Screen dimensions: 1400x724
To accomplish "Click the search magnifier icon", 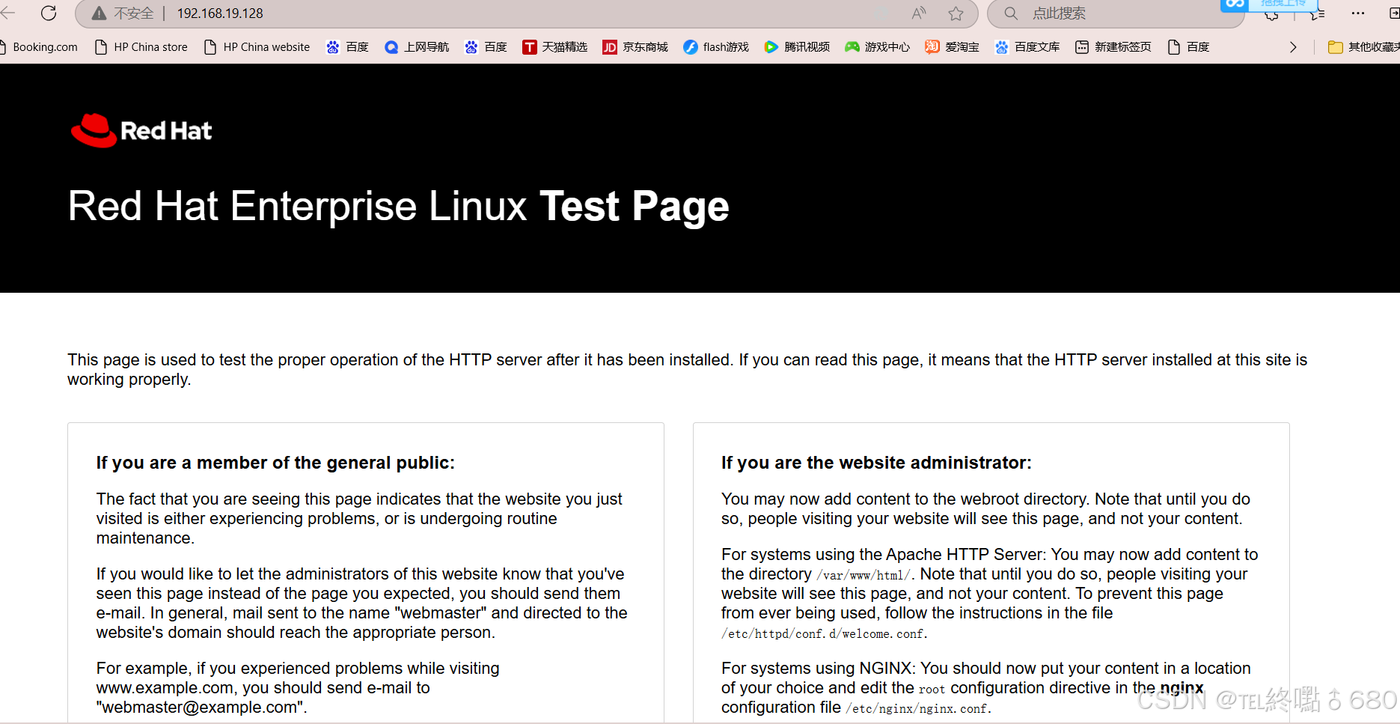I will (x=1011, y=13).
